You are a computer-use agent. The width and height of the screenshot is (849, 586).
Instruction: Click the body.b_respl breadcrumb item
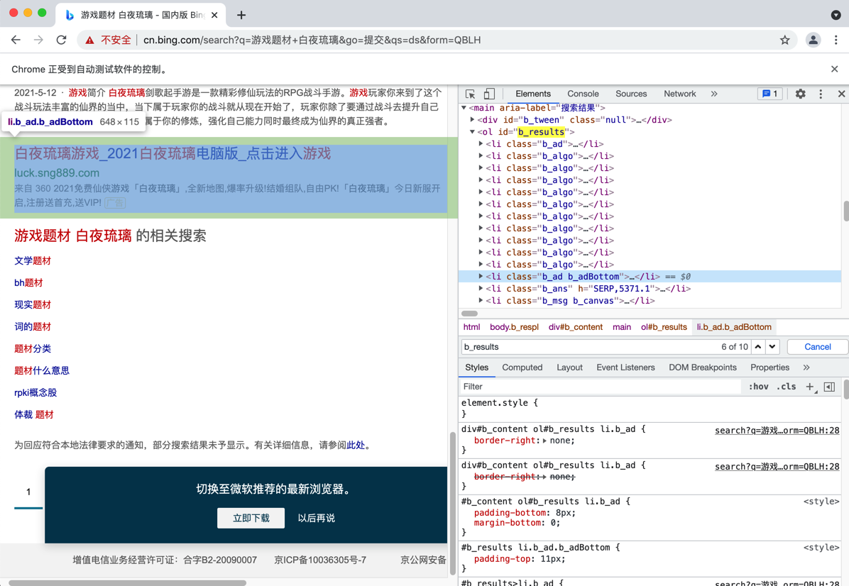click(x=515, y=327)
